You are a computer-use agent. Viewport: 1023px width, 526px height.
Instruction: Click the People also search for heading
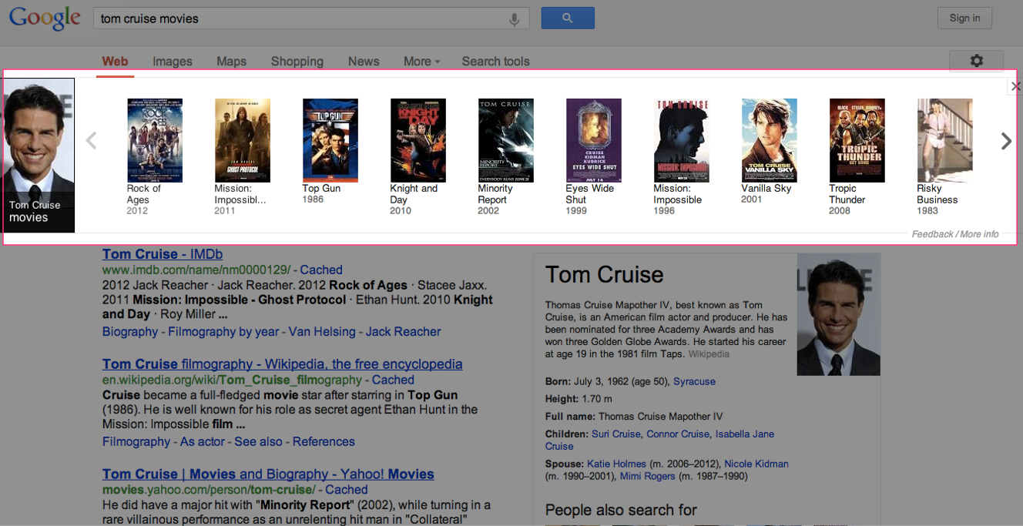621,510
